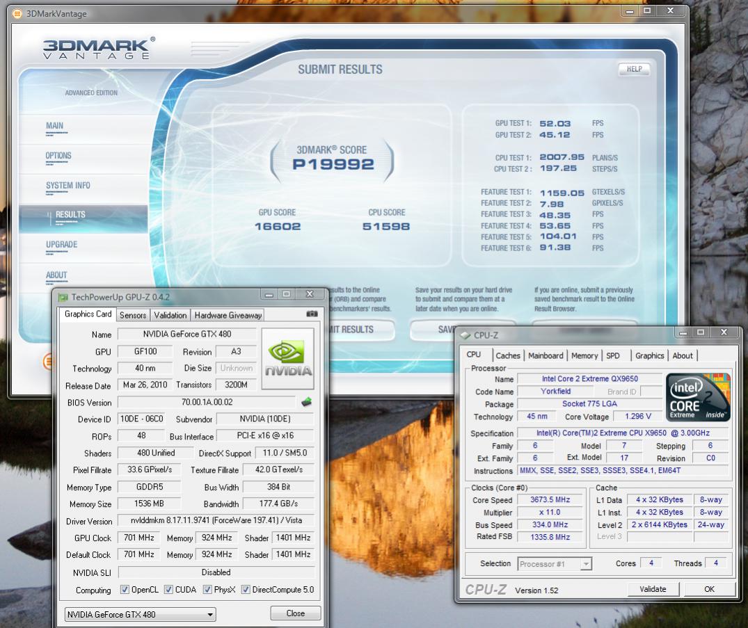Toggle the CUDA checkbox
Image resolution: width=748 pixels, height=628 pixels.
(168, 589)
